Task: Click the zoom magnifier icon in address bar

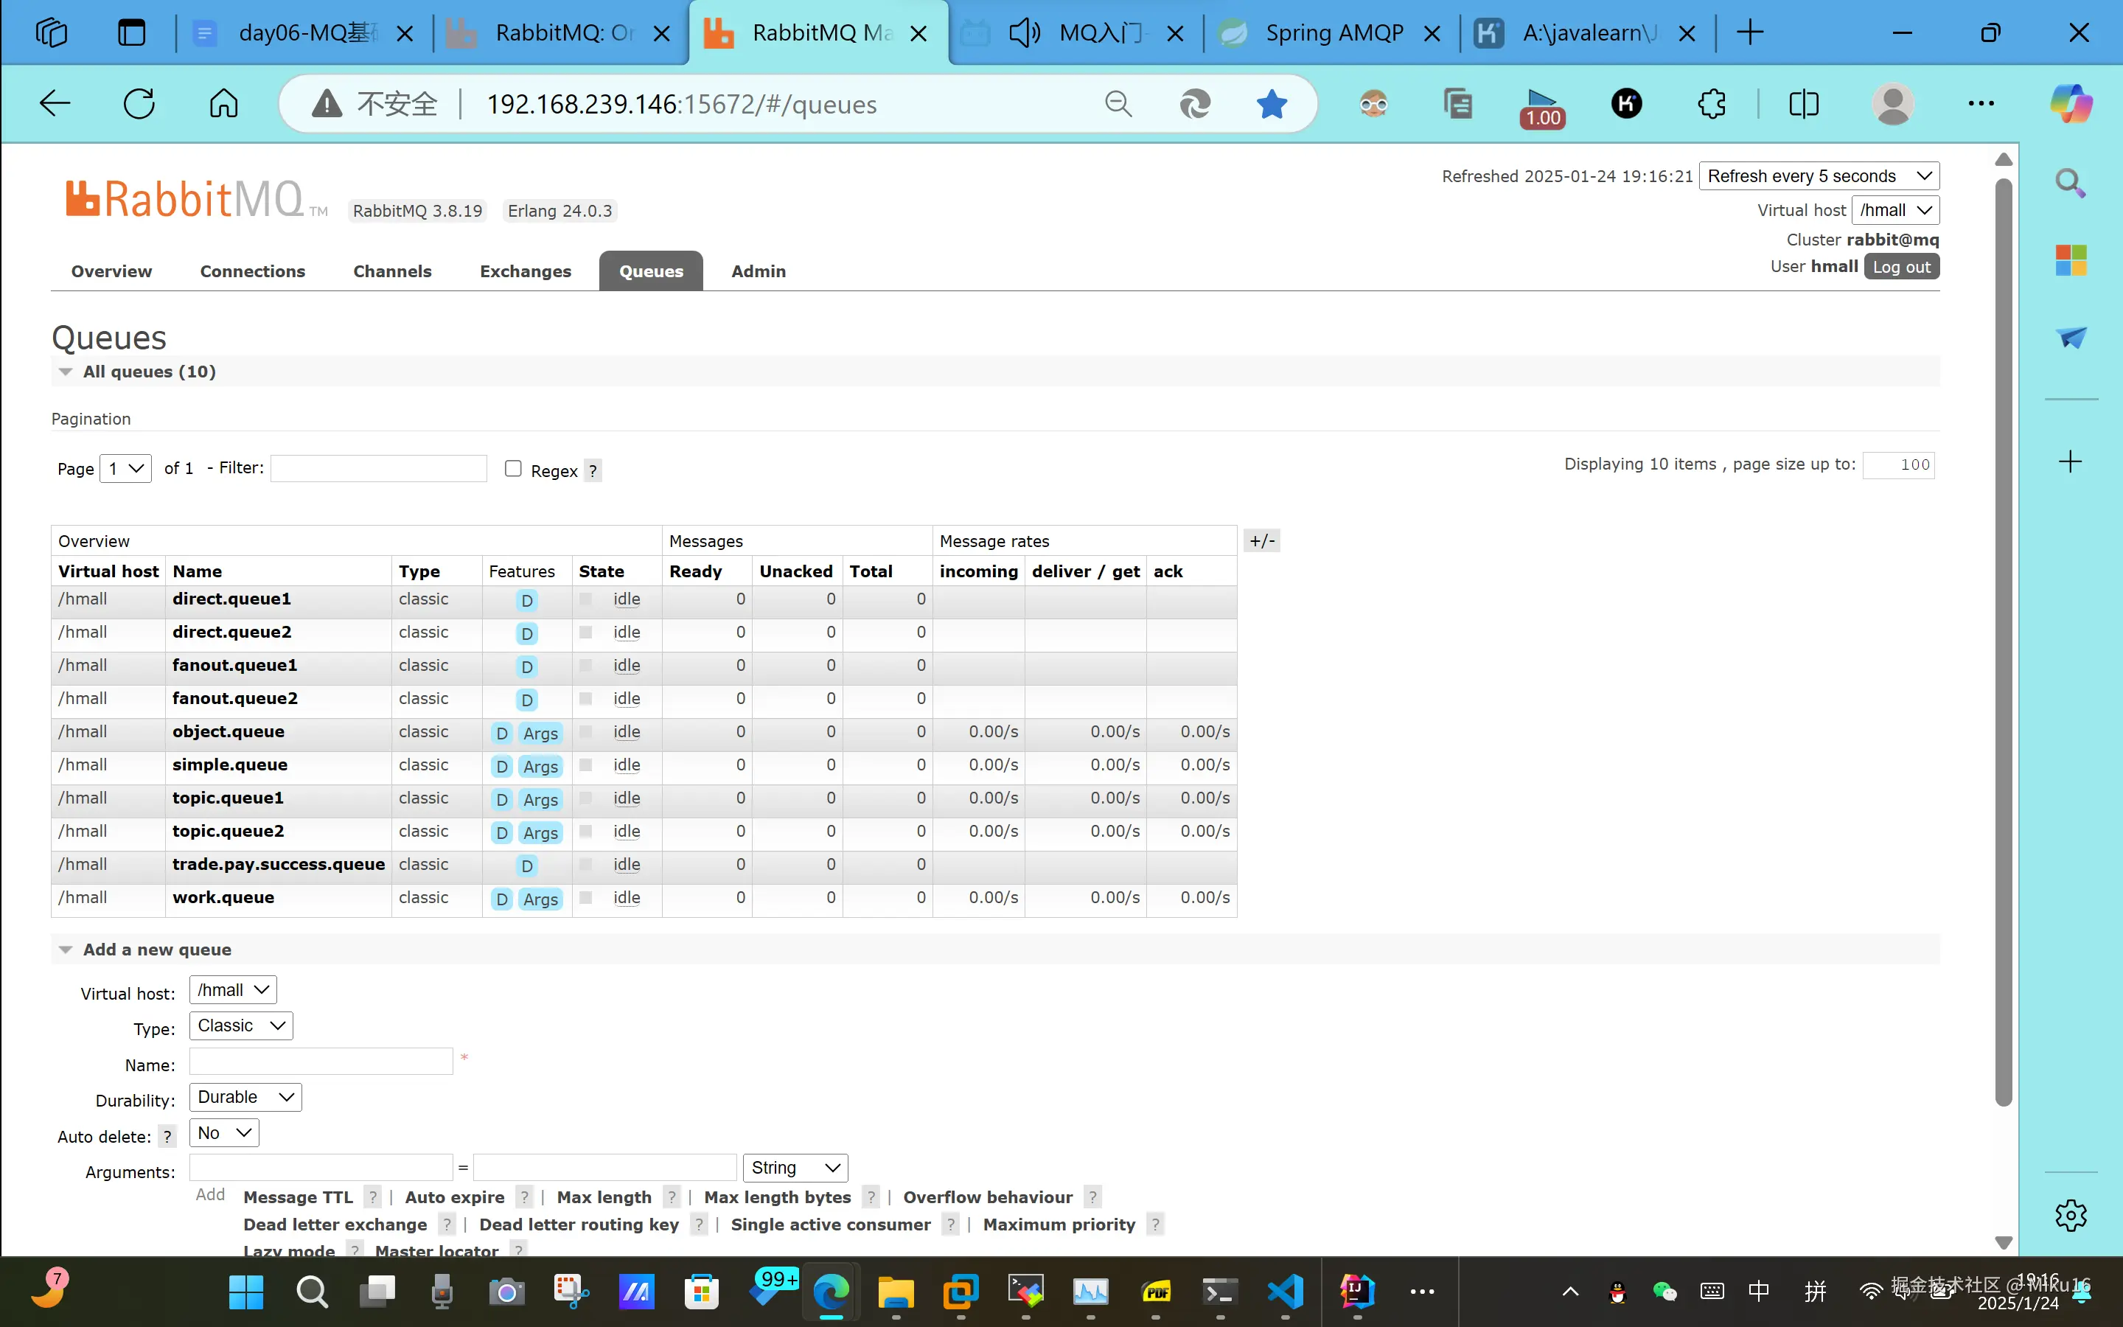Action: [x=1118, y=103]
